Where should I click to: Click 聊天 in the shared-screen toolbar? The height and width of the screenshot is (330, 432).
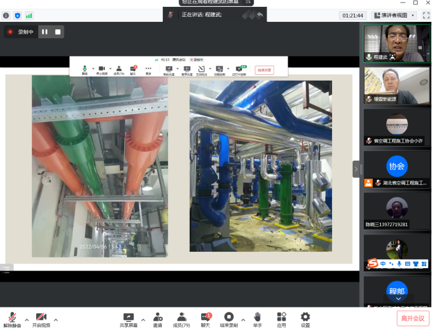133,70
